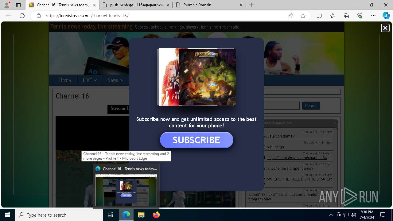Open the notifications center icon
This screenshot has width=393, height=221.
click(383, 215)
